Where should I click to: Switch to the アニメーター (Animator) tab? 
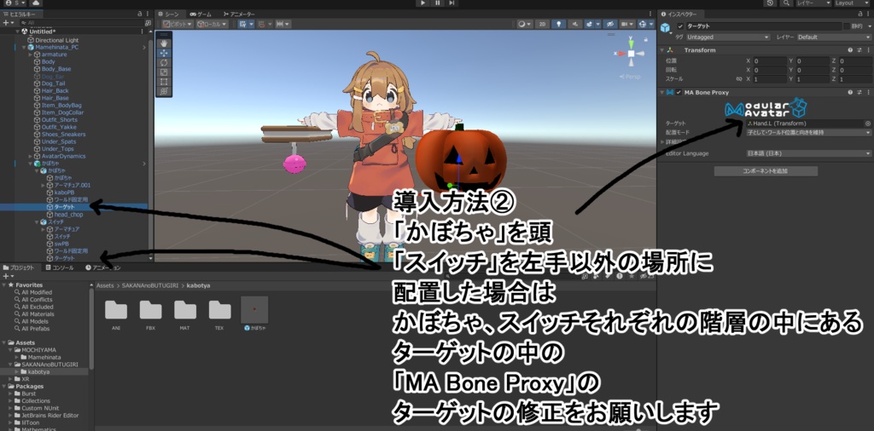[239, 14]
